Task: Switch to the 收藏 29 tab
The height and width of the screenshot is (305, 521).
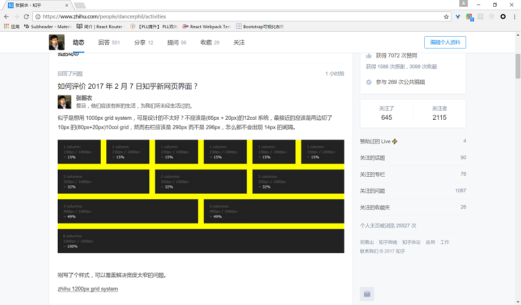Action: point(210,42)
